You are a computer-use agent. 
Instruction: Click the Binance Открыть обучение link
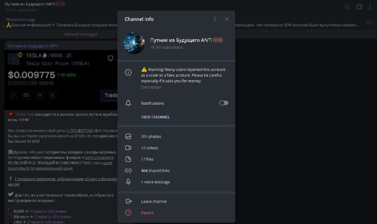pyautogui.click(x=53, y=217)
